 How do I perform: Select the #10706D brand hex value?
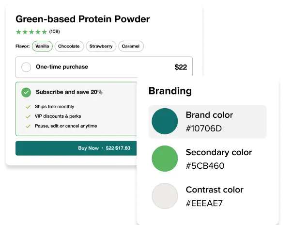[x=203, y=129]
